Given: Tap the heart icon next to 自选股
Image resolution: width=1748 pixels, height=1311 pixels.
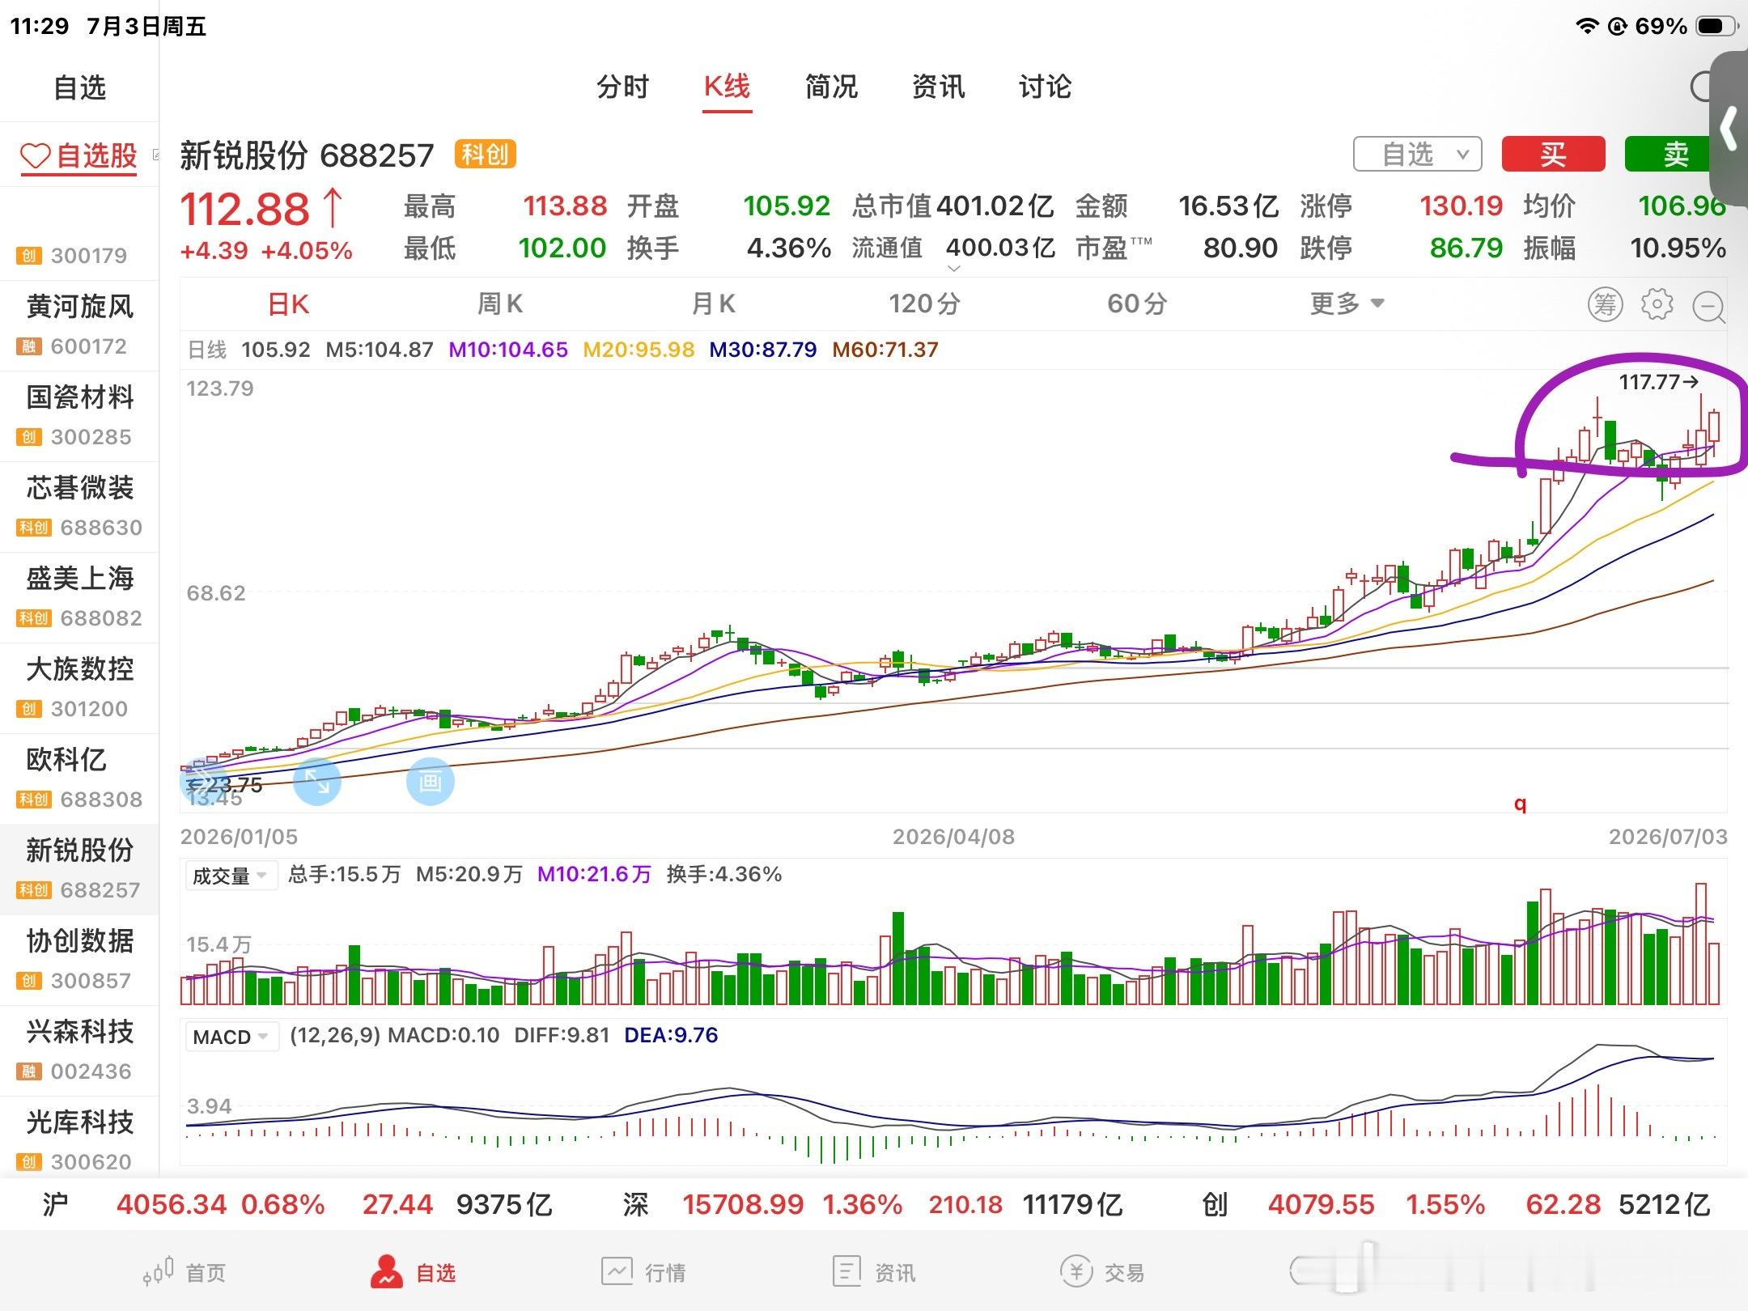Looking at the screenshot, I should [x=36, y=155].
